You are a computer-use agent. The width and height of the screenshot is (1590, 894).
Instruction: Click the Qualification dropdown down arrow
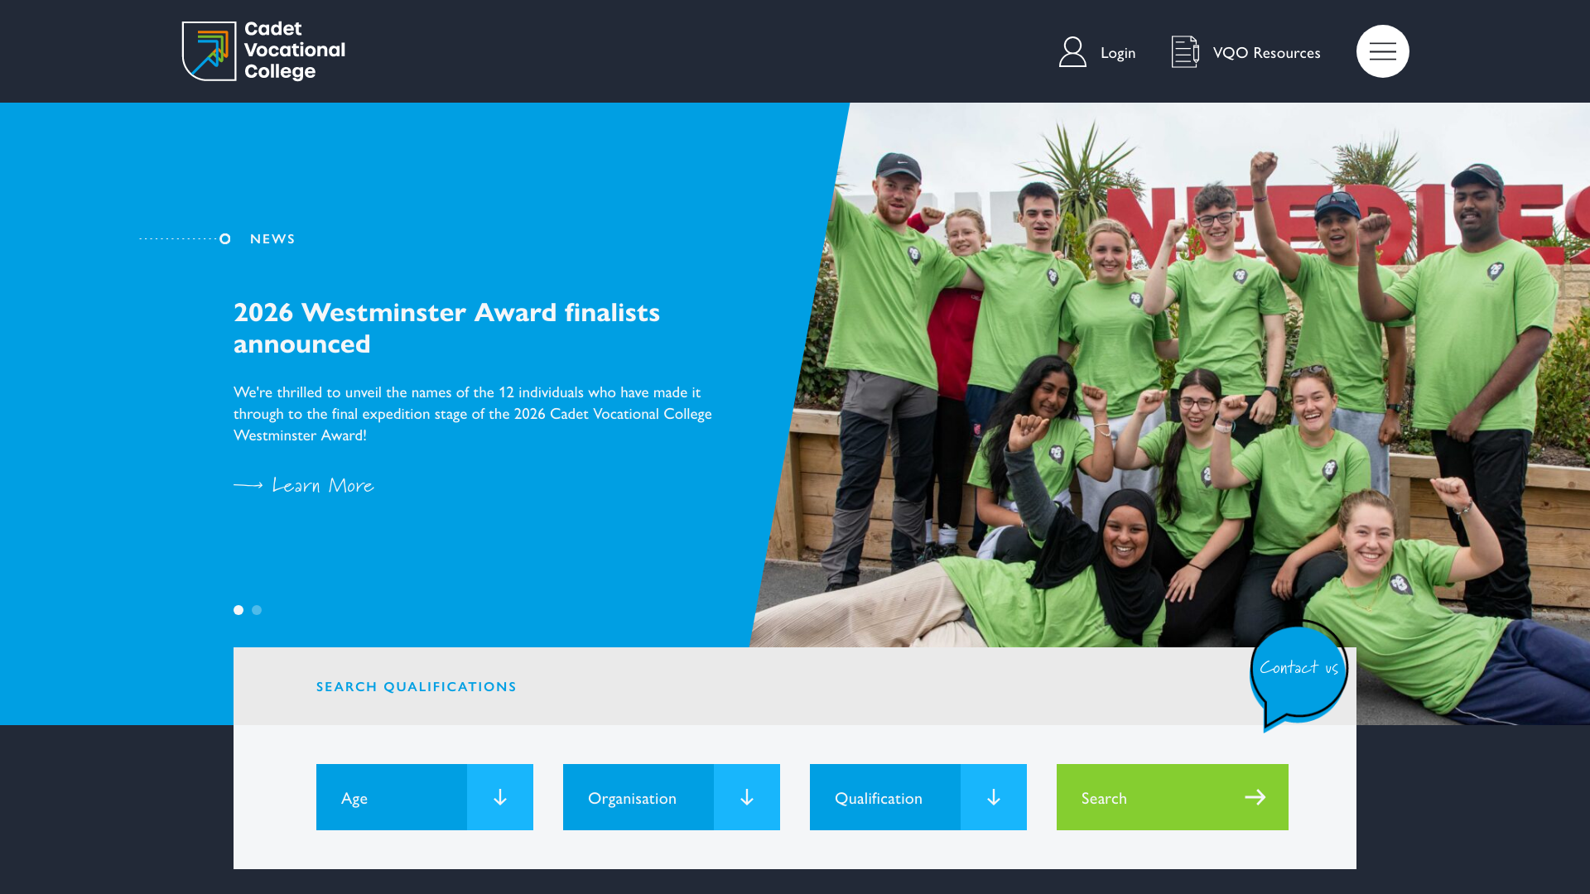[994, 797]
